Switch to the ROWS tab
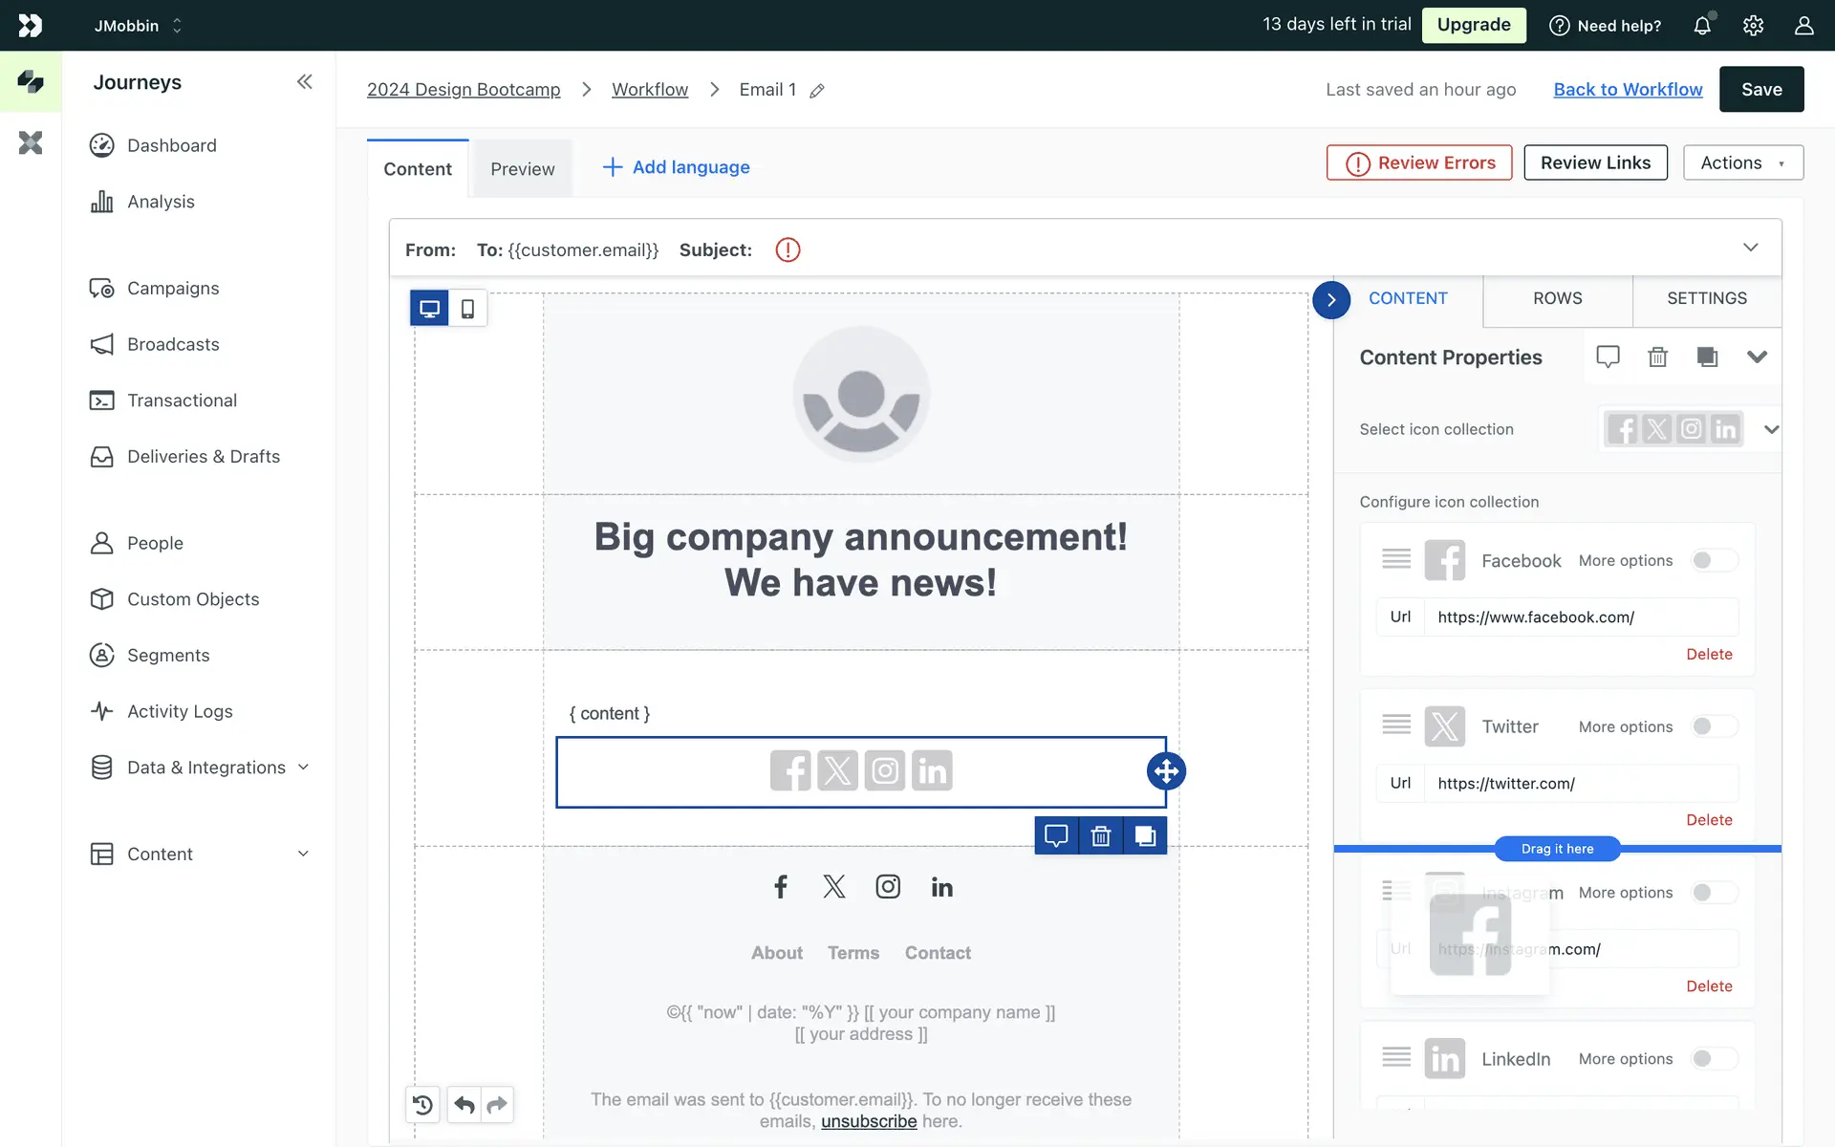 (x=1557, y=298)
